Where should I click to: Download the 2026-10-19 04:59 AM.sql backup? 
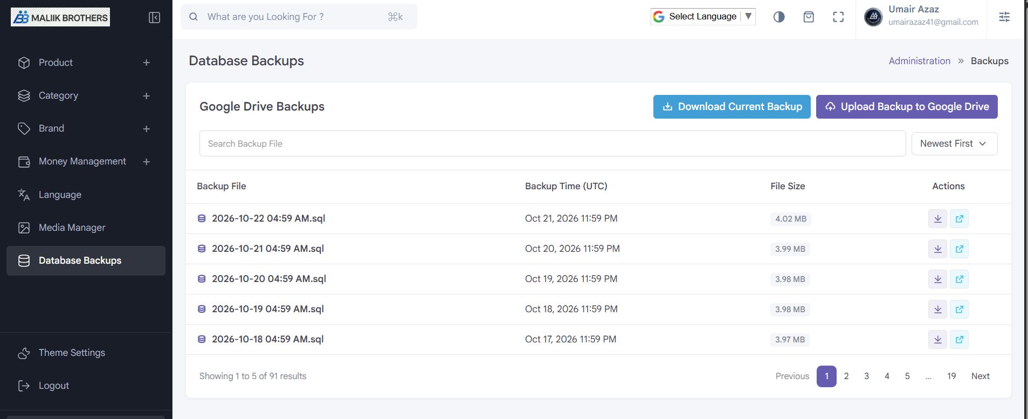[x=938, y=309]
